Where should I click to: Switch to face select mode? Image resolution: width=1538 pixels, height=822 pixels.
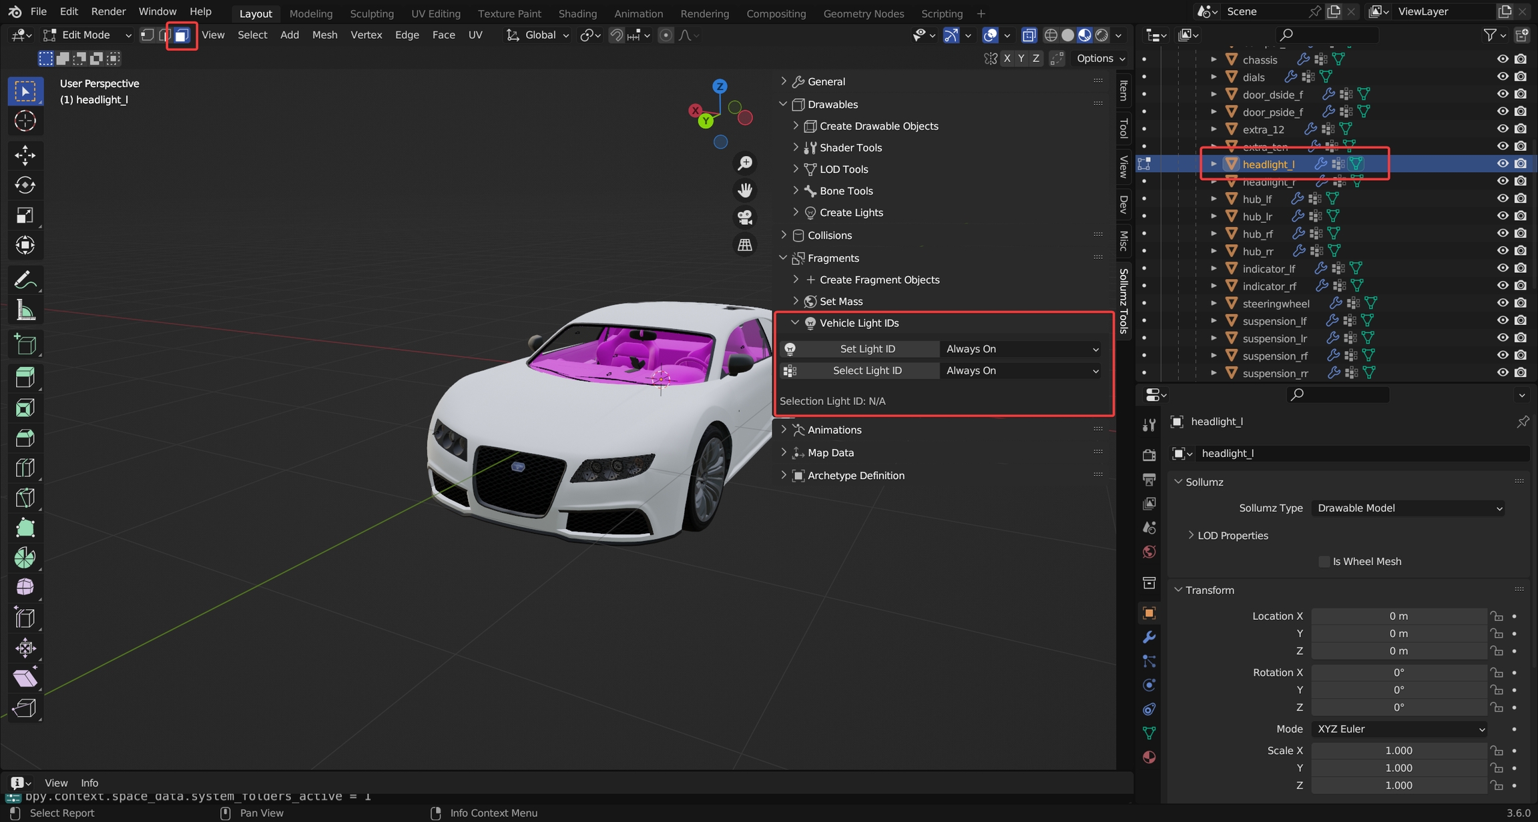[182, 35]
